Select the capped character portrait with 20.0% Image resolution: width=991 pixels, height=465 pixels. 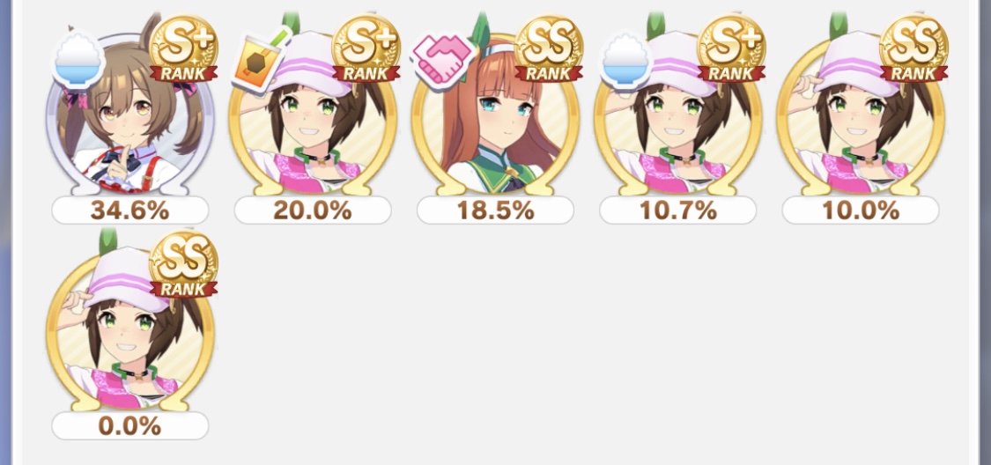coord(312,114)
